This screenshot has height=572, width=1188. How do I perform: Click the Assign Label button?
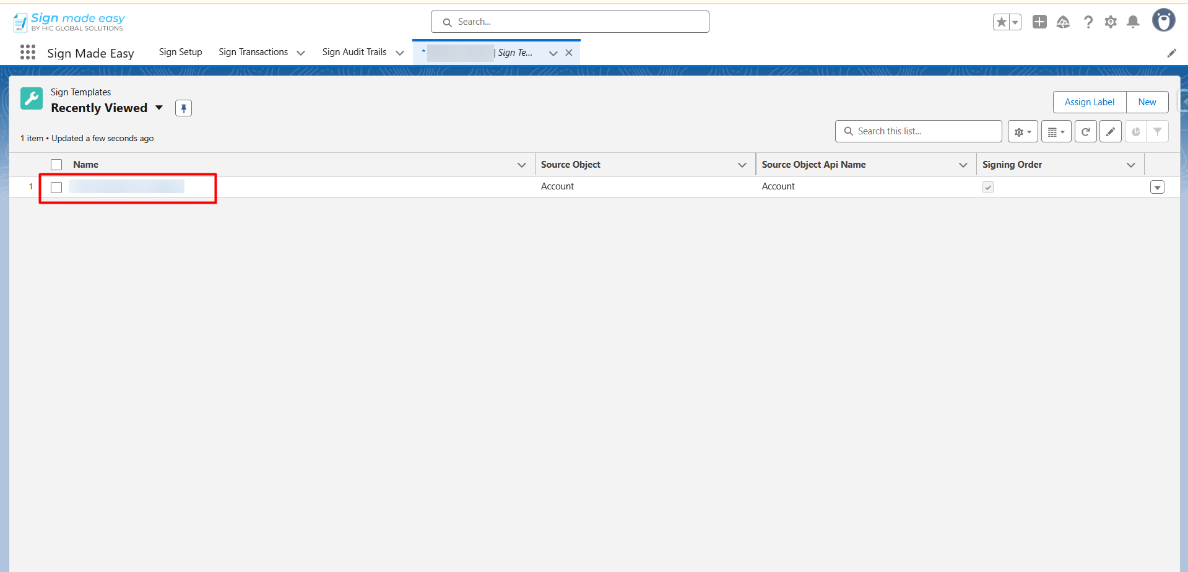pos(1090,102)
